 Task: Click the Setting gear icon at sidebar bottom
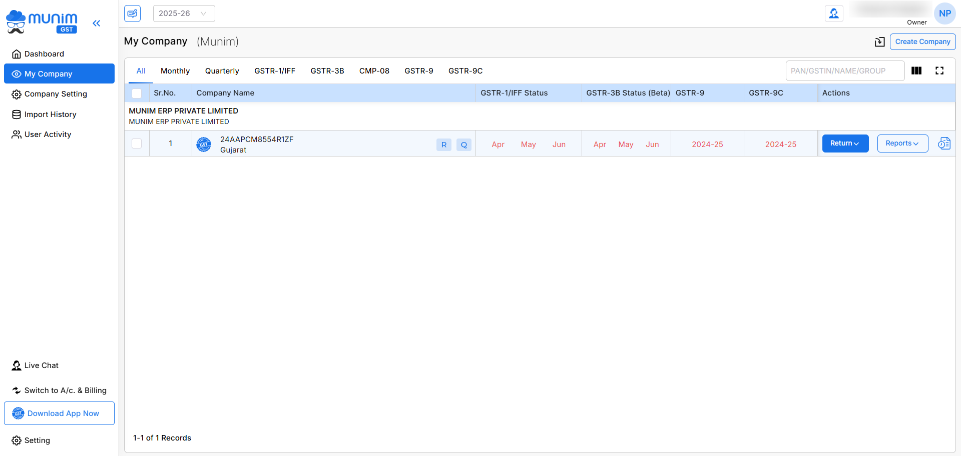pos(17,440)
